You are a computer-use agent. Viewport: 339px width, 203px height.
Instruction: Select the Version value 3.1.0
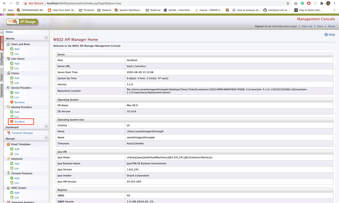(x=130, y=84)
